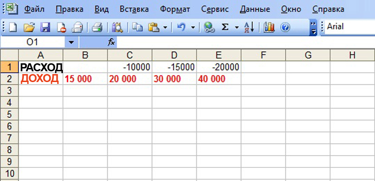Viewport: 375px width, 181px height.
Task: Launch the Chart Wizard icon
Action: [269, 27]
